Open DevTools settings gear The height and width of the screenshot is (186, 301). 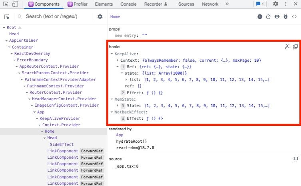(x=276, y=4)
